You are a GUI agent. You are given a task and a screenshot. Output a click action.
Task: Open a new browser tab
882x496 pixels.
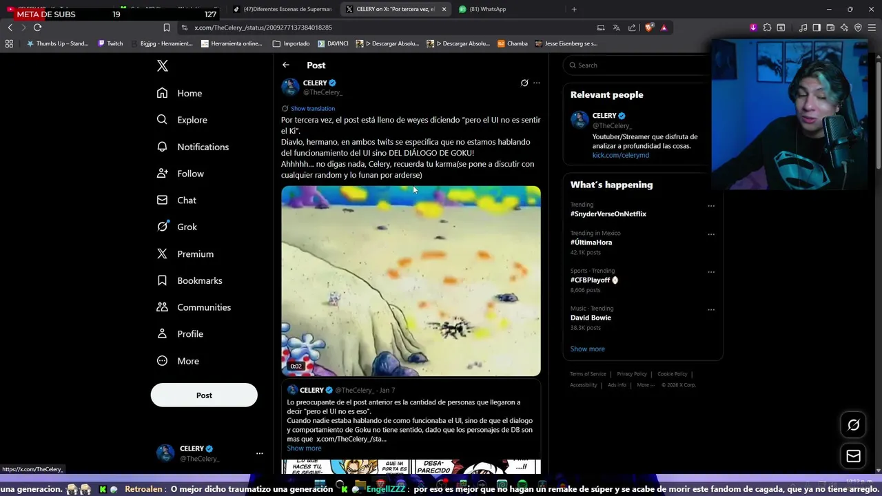click(x=574, y=9)
